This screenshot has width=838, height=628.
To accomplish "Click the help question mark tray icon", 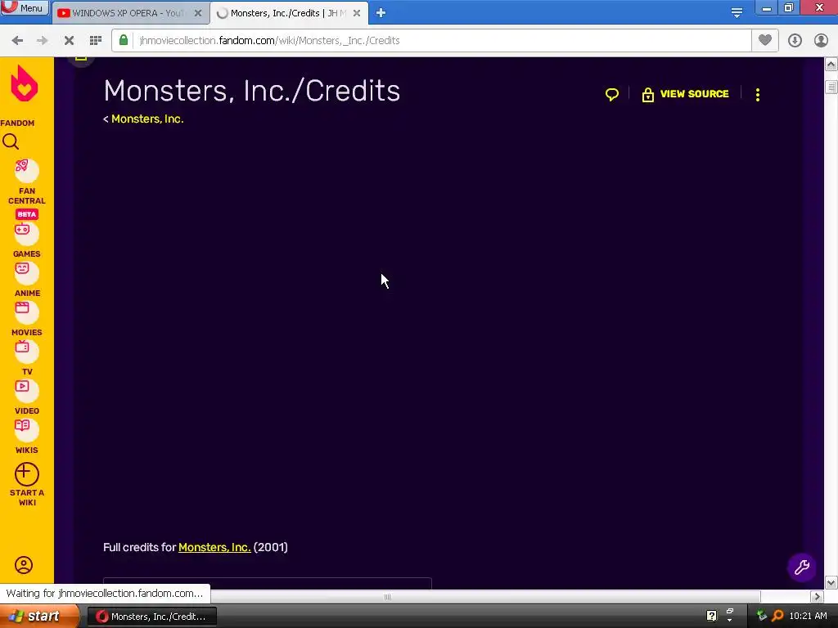I will 711,617.
